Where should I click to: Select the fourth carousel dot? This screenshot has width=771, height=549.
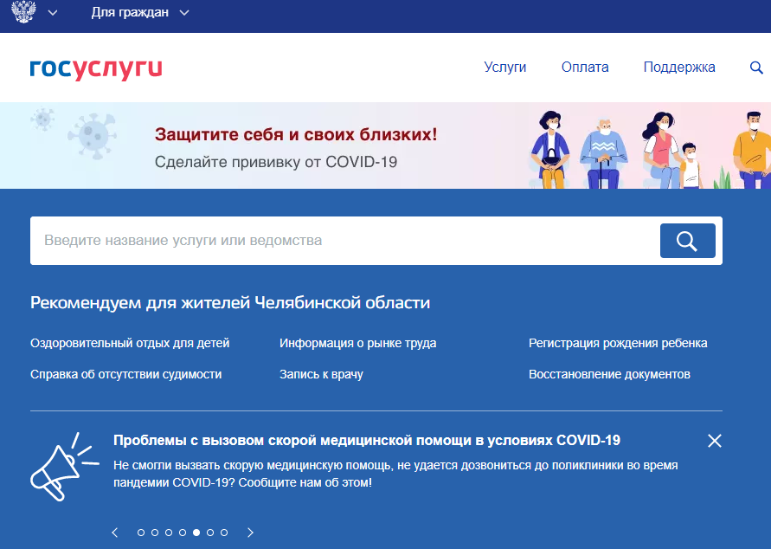[x=183, y=533]
